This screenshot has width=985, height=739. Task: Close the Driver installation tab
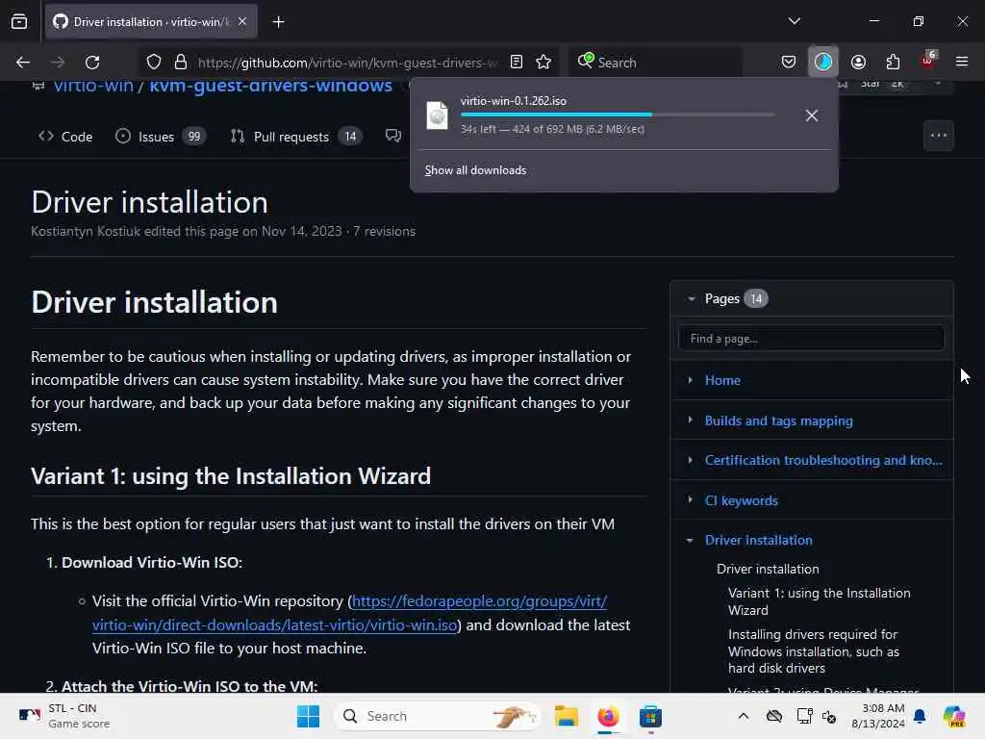[242, 22]
